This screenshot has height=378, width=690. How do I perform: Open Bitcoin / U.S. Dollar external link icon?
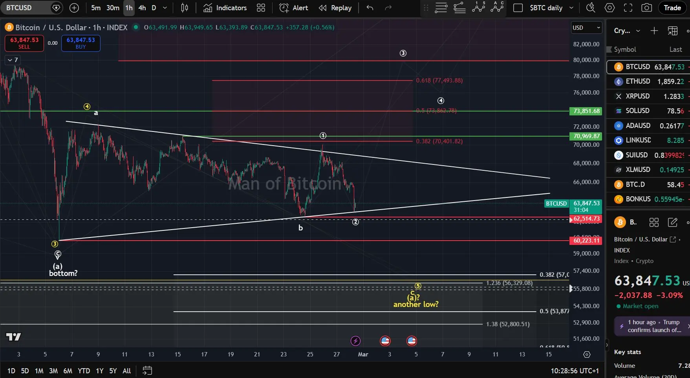pyautogui.click(x=673, y=239)
